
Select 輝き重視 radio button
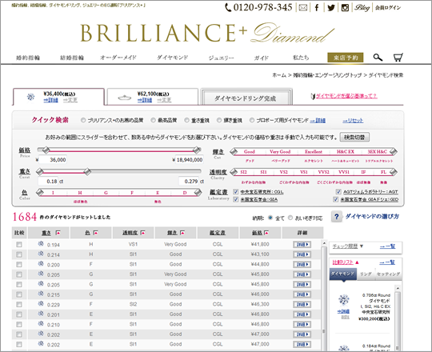coord(219,120)
